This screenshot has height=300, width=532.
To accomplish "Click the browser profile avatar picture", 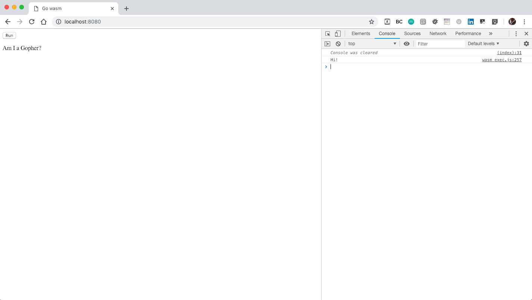I will 512,22.
